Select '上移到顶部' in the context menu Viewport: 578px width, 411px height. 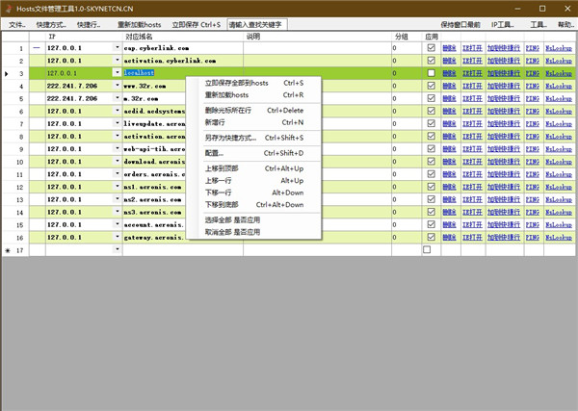pyautogui.click(x=223, y=168)
